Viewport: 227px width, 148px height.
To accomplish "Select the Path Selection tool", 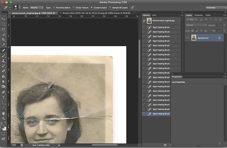I will (x=3, y=102).
